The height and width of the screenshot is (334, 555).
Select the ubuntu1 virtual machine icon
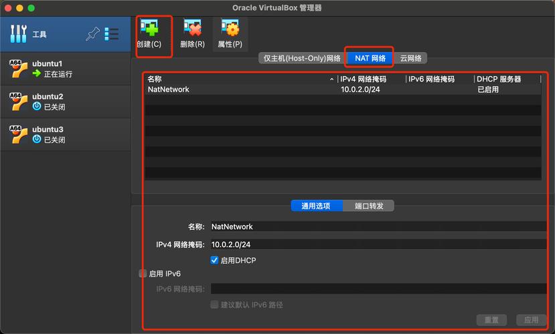click(x=18, y=69)
